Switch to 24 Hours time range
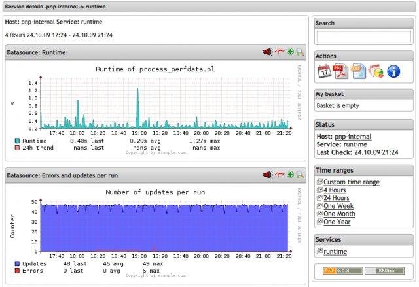Screen dimensions: 419x287 337,197
